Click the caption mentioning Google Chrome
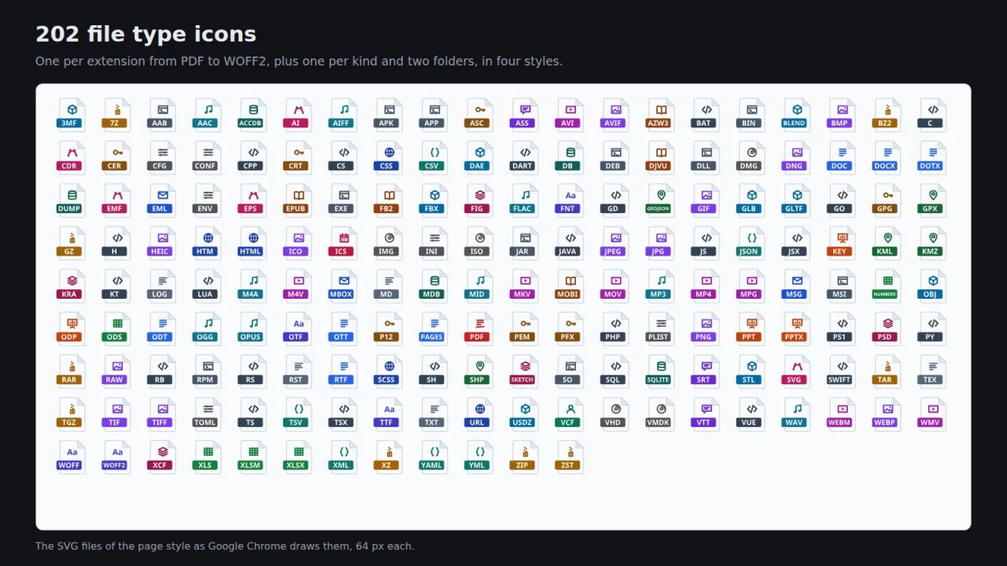The image size is (1007, 566). click(x=225, y=546)
